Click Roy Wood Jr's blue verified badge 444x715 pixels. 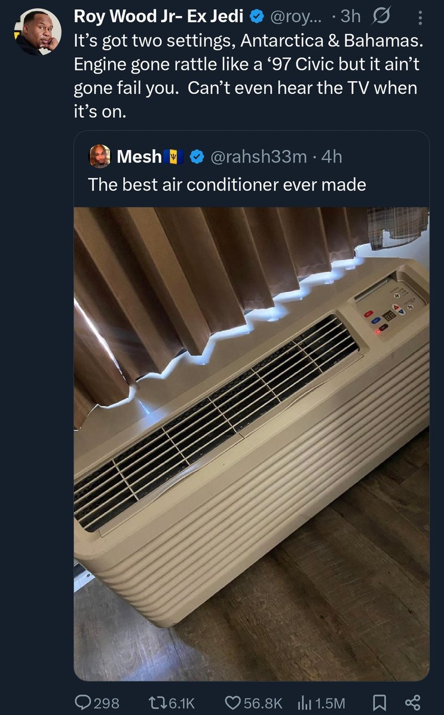pyautogui.click(x=257, y=17)
